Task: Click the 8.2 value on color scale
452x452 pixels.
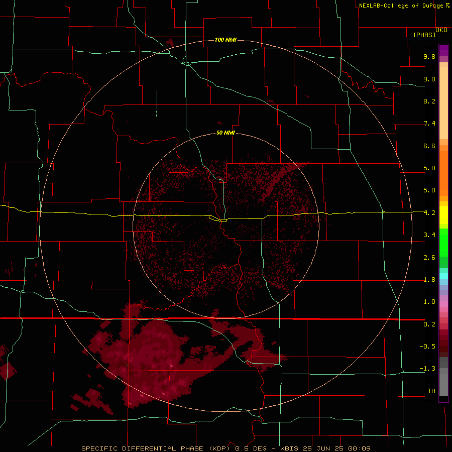Action: click(429, 101)
